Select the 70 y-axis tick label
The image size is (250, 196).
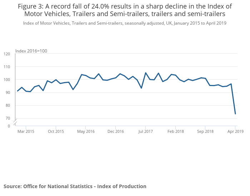(8, 118)
